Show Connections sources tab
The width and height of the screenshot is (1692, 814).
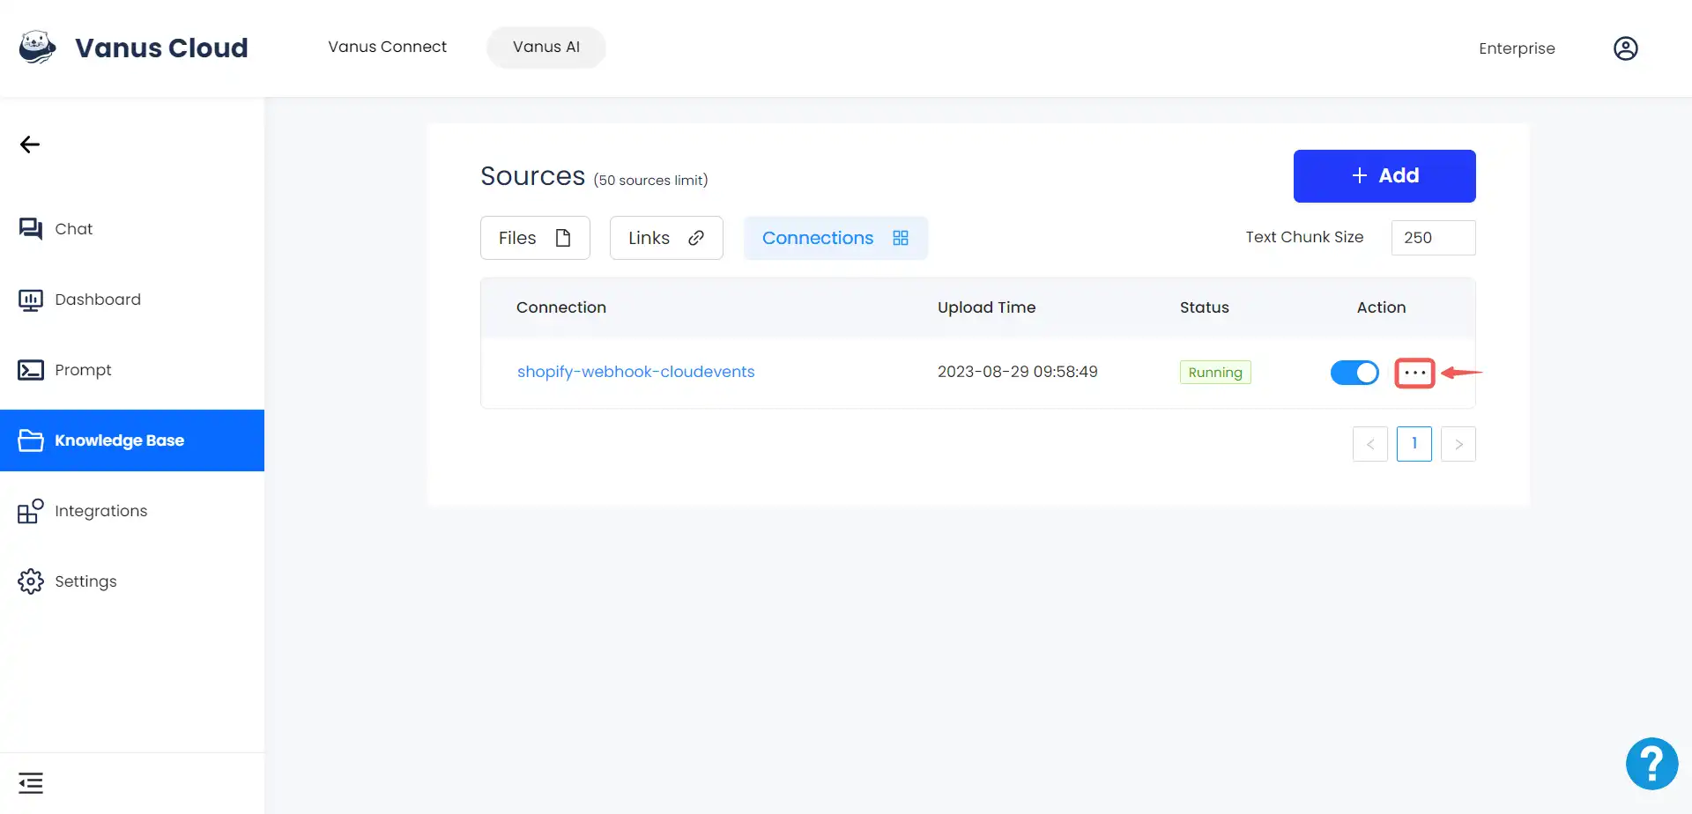point(835,238)
